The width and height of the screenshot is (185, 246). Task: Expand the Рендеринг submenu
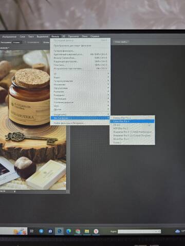pyautogui.click(x=80, y=95)
